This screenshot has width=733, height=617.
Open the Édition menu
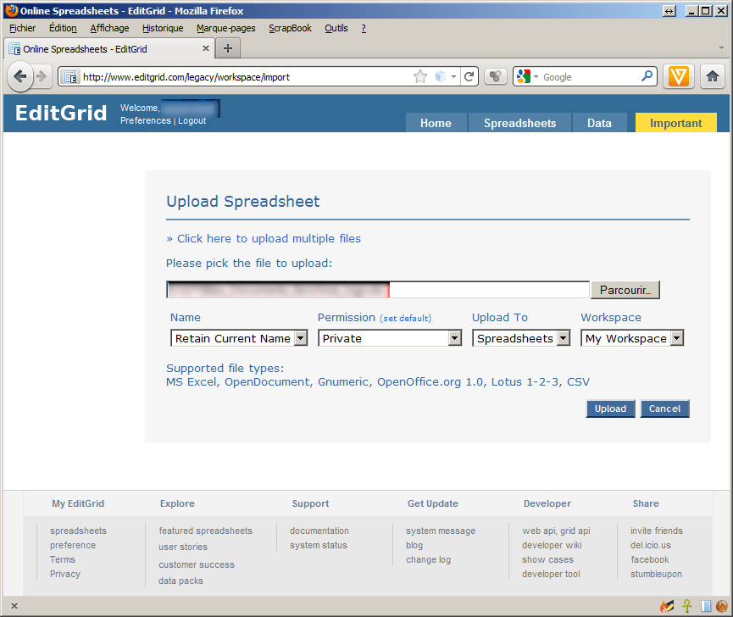[63, 28]
